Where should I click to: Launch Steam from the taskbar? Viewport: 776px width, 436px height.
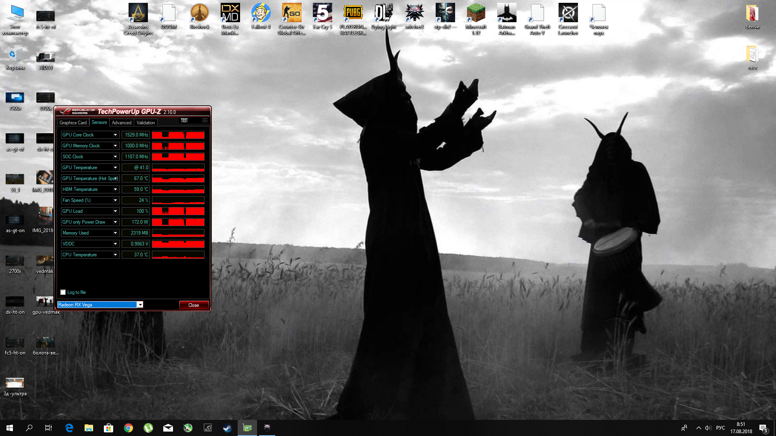(228, 428)
